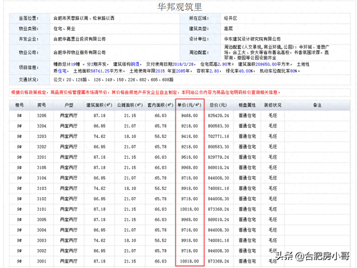The width and height of the screenshot is (357, 268).
Task: Select room number 3104
Action: click(x=41, y=178)
